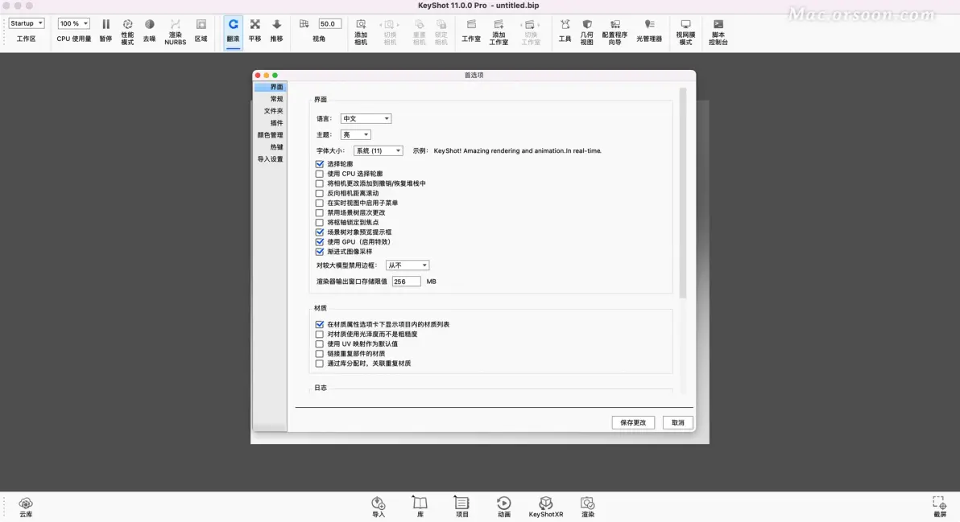Open the CPU usage 100 % dropdown
This screenshot has height=522, width=960.
[73, 23]
